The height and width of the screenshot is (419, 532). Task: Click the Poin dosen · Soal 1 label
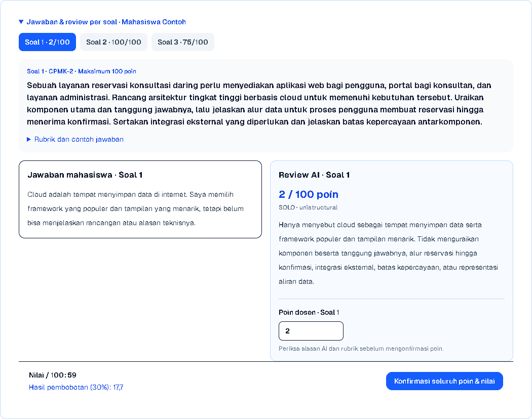[309, 312]
